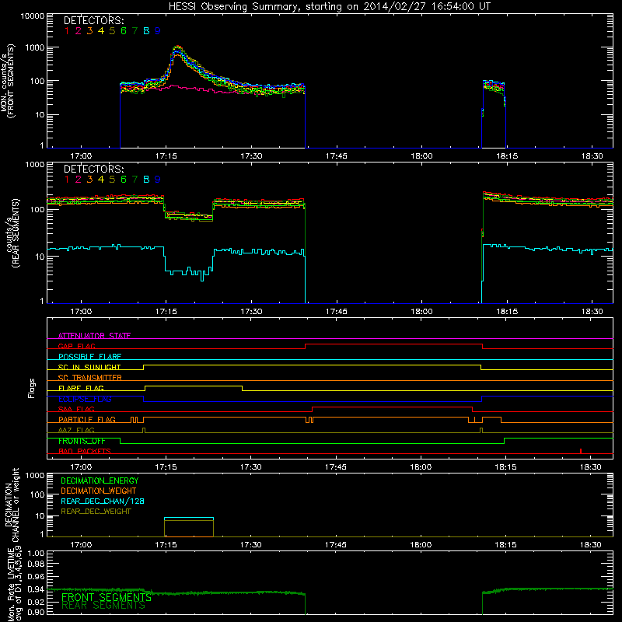Click the SC_IN_SUNLIGHT flag label

[89, 367]
